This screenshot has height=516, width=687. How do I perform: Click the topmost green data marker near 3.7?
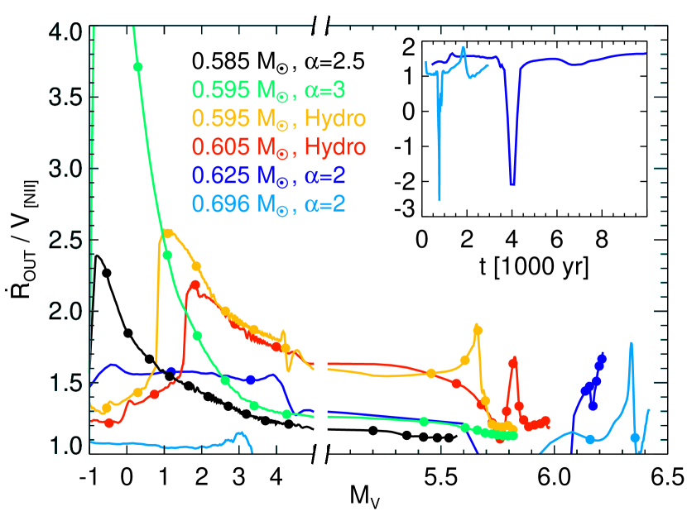tap(137, 66)
